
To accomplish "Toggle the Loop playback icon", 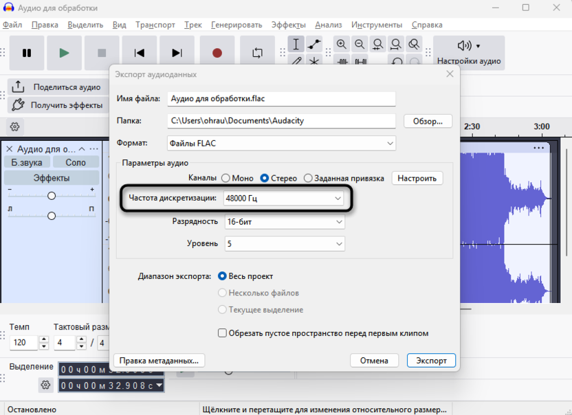I will point(257,53).
